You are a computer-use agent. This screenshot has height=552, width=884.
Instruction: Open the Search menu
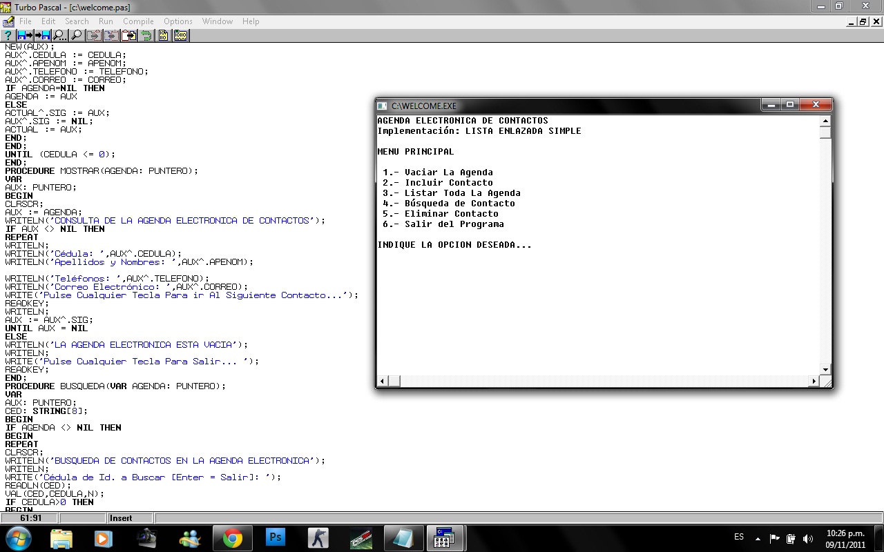tap(77, 21)
